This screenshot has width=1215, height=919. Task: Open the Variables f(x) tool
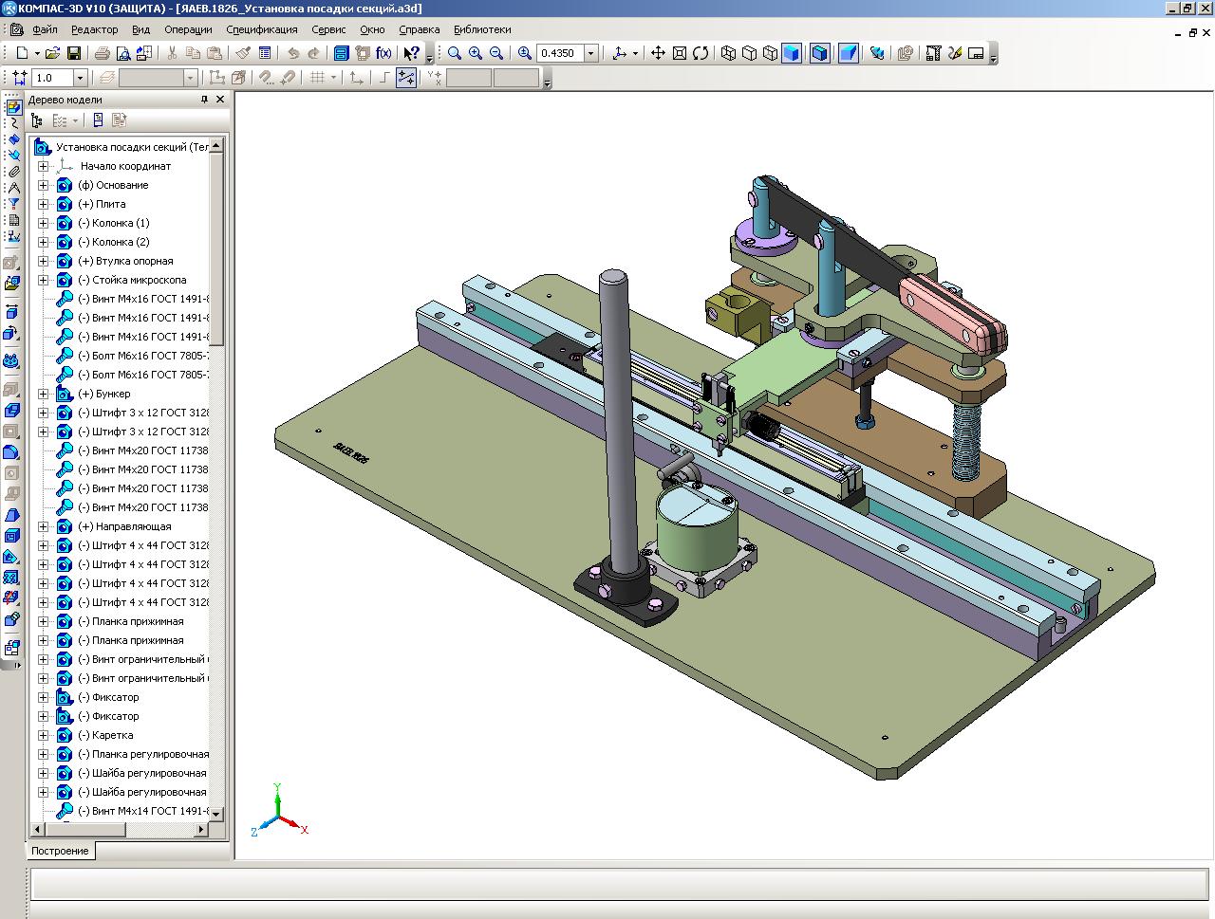coord(383,53)
